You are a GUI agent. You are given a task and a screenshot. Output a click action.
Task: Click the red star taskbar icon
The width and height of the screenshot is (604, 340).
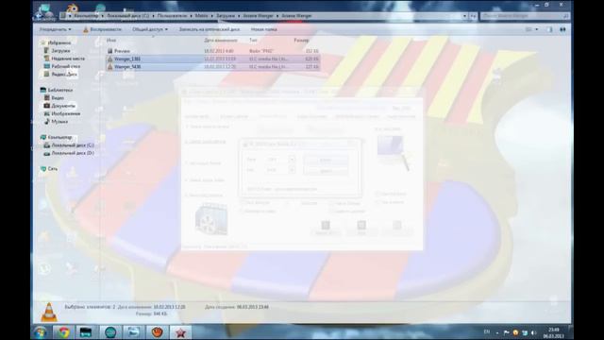180,332
